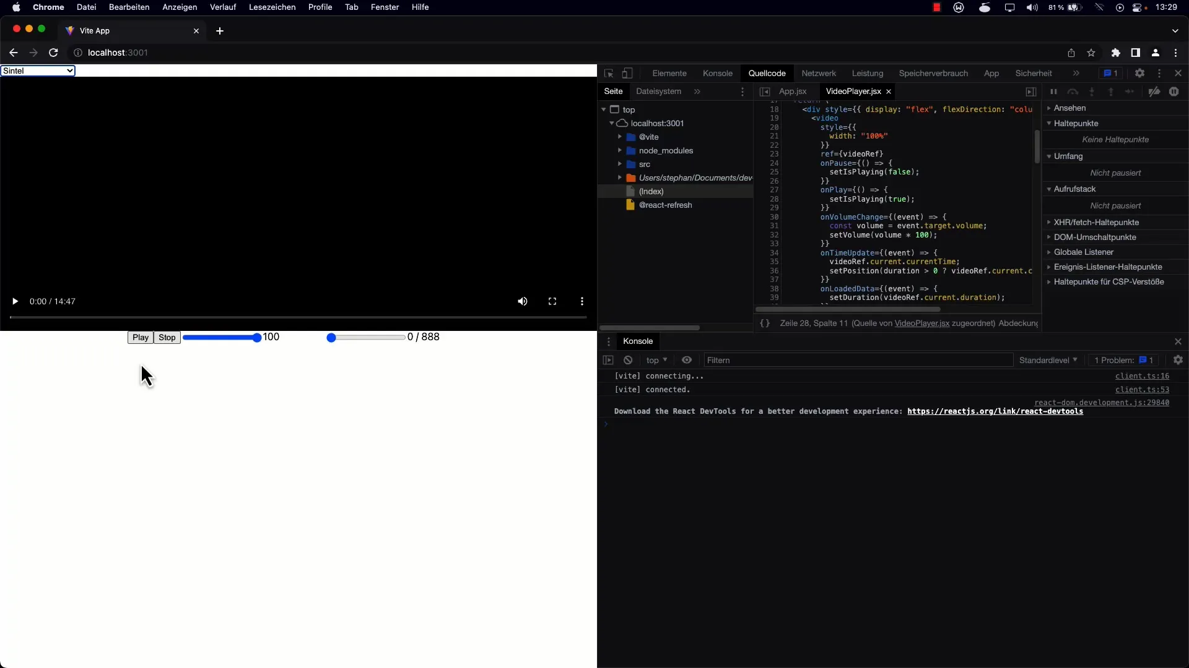1189x668 pixels.
Task: Click the step out of function icon
Action: [1111, 92]
